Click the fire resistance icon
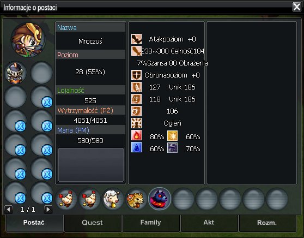The image size is (304, 238). pos(137,135)
